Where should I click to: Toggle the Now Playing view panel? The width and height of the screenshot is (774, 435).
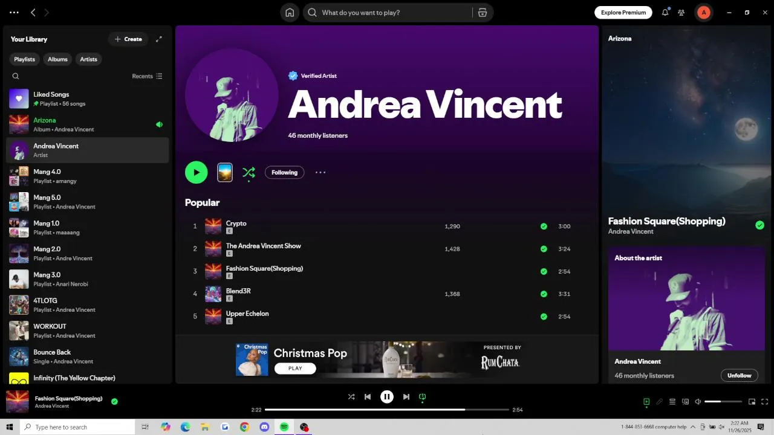click(646, 402)
